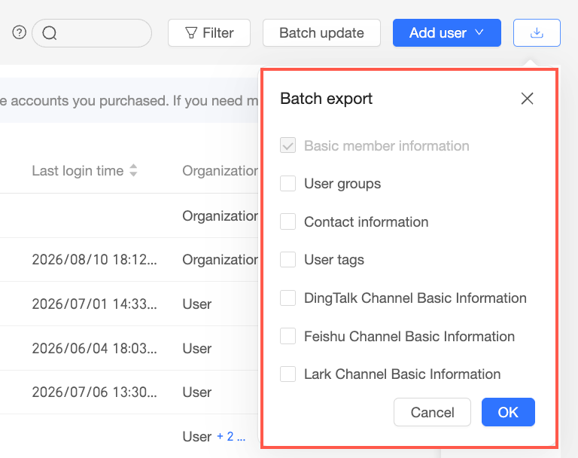Click the Batch update button
578x458 pixels.
coord(321,33)
